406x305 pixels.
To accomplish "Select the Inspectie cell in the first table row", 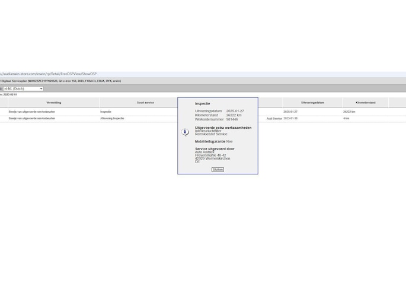I will coord(106,112).
